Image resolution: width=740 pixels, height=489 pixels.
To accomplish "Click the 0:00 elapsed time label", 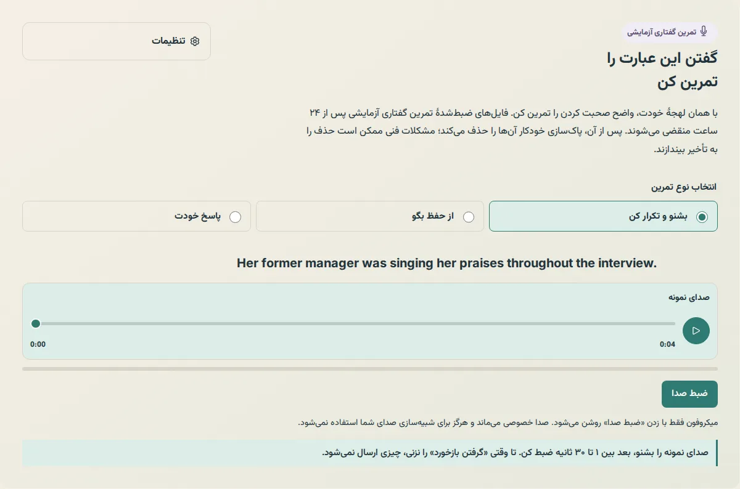I will tap(38, 344).
